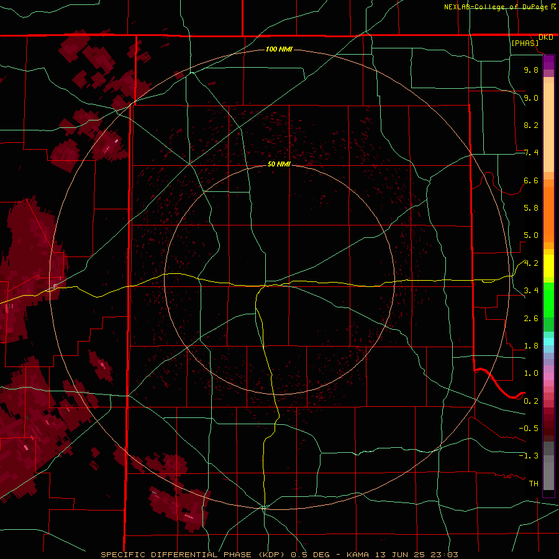Click the 7.4 scale label
The width and height of the screenshot is (559, 559).
[x=531, y=153]
